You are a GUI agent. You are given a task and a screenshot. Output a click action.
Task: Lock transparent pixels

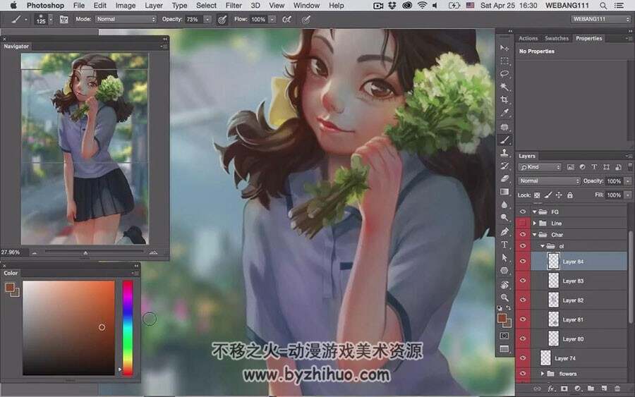point(537,195)
